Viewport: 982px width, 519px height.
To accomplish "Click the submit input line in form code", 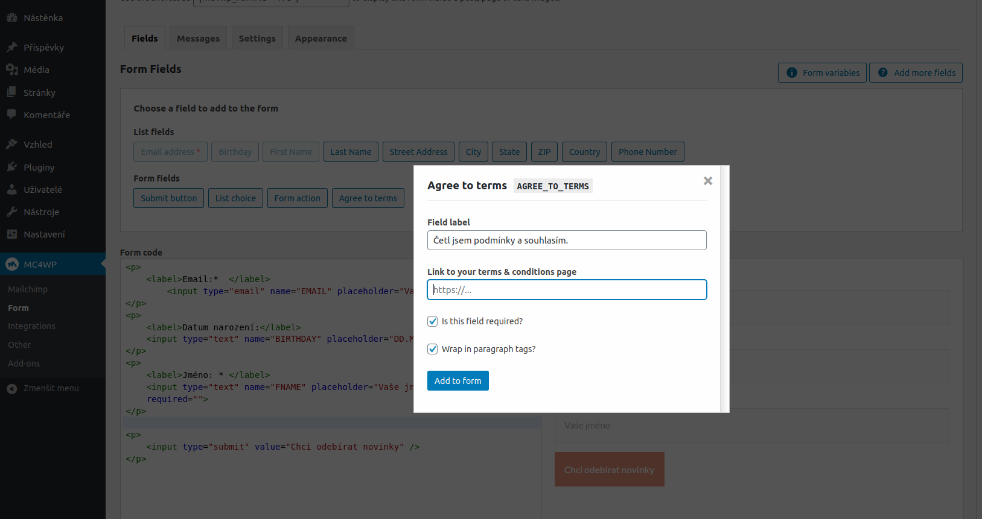I will 283,447.
